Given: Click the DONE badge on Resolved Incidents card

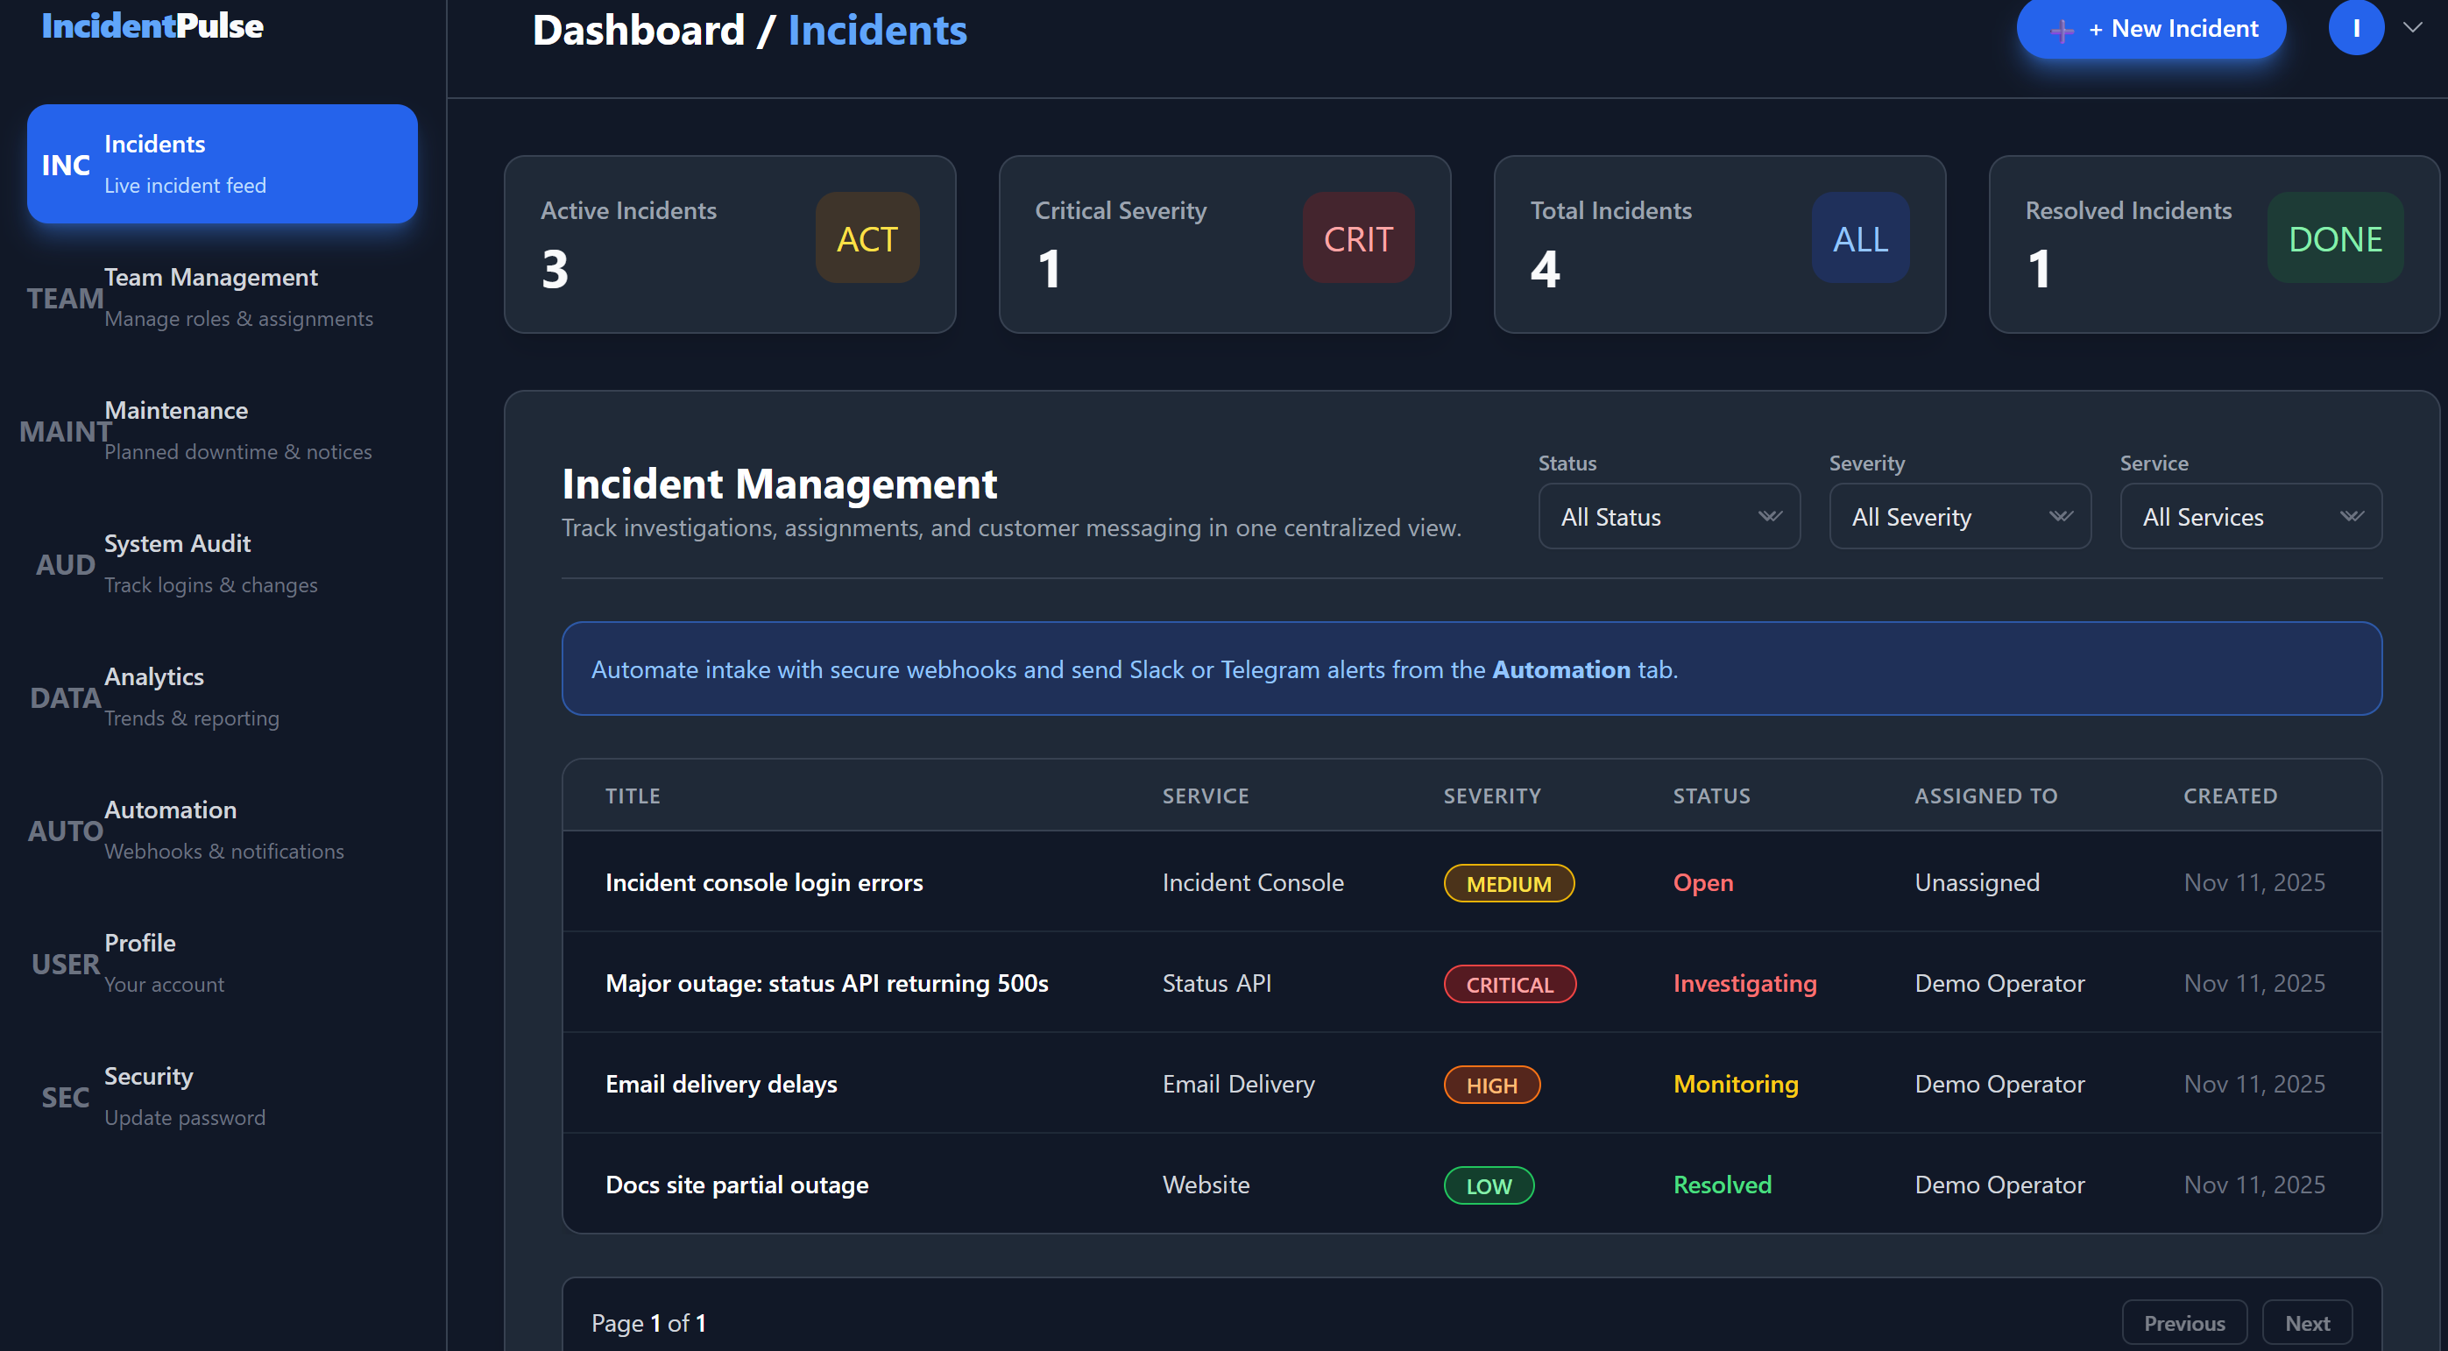Looking at the screenshot, I should (x=2334, y=237).
